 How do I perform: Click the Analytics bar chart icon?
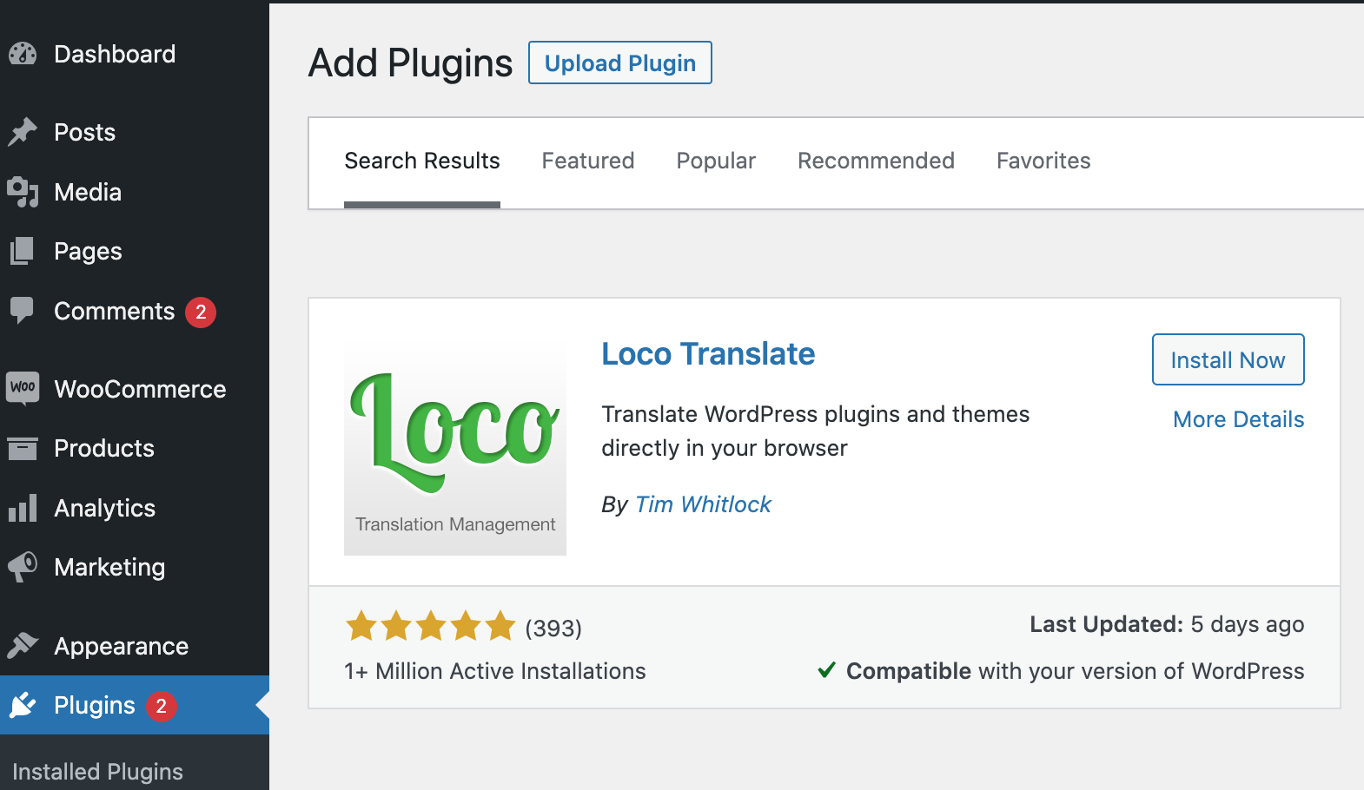(x=23, y=508)
